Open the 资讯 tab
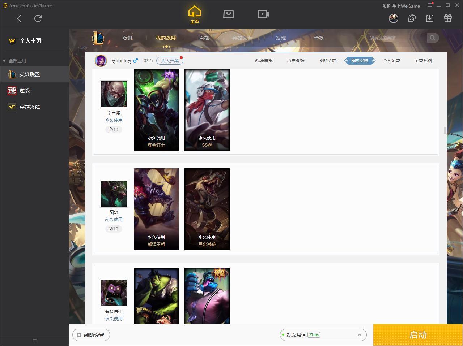463x346 pixels. coord(127,38)
